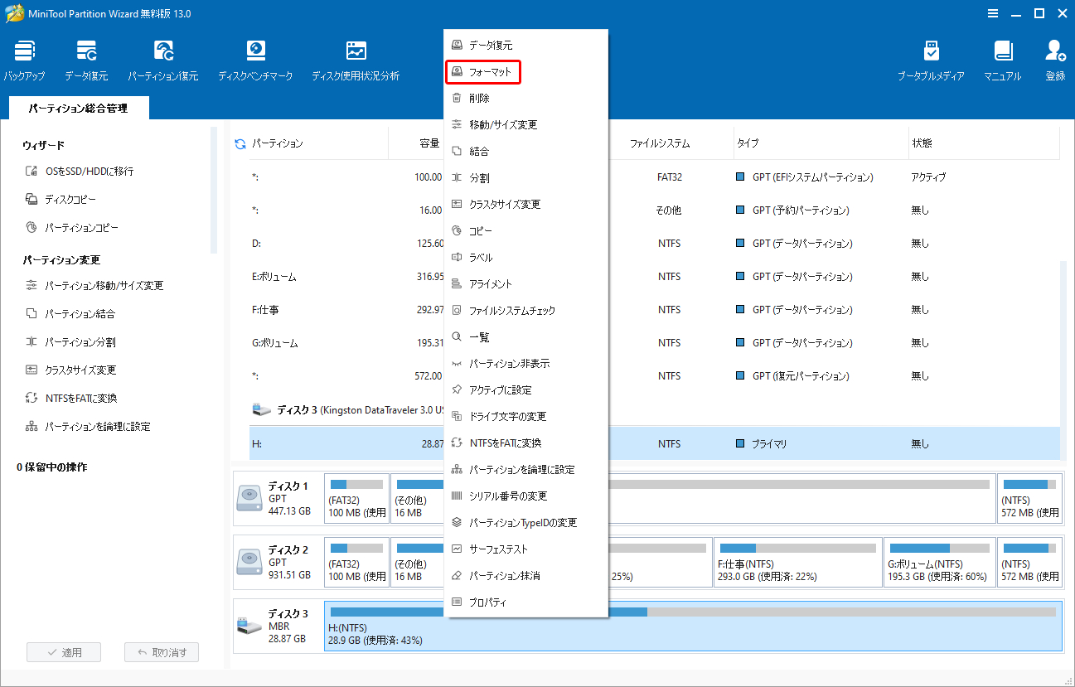Switch to パーティション総合管理 tab

point(78,108)
